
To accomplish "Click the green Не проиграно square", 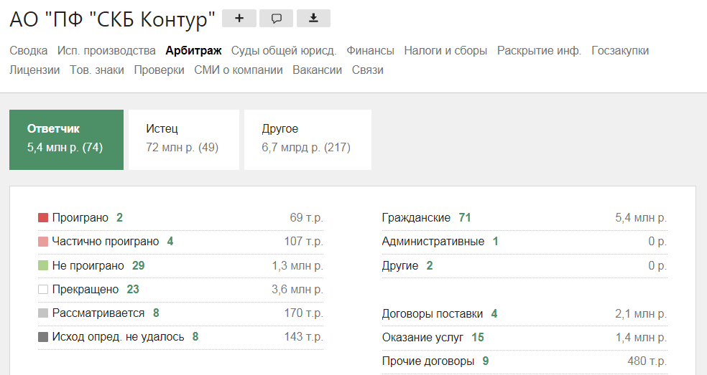I will 43,265.
